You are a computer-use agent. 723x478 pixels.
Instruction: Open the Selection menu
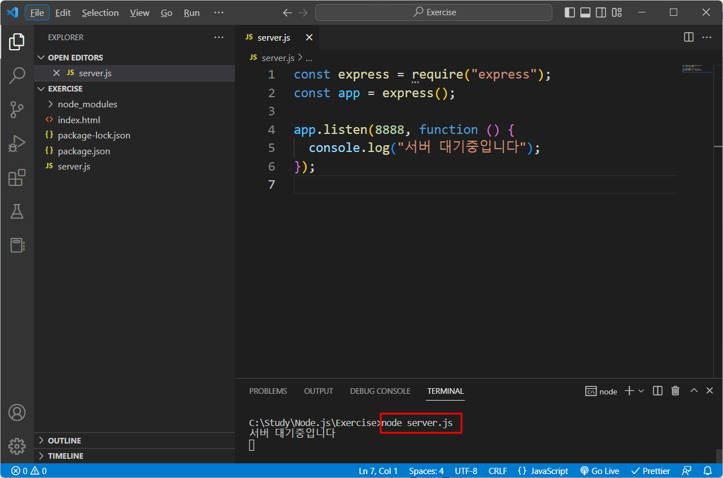(101, 12)
